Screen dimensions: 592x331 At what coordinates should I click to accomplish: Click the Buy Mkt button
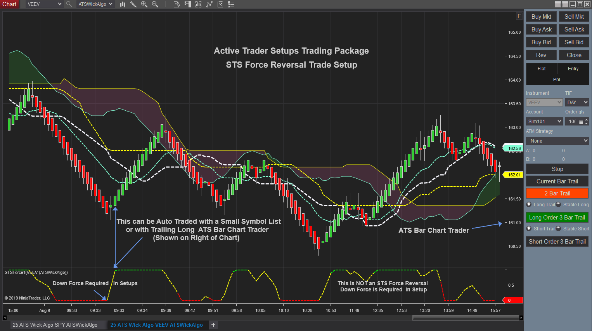coord(541,17)
